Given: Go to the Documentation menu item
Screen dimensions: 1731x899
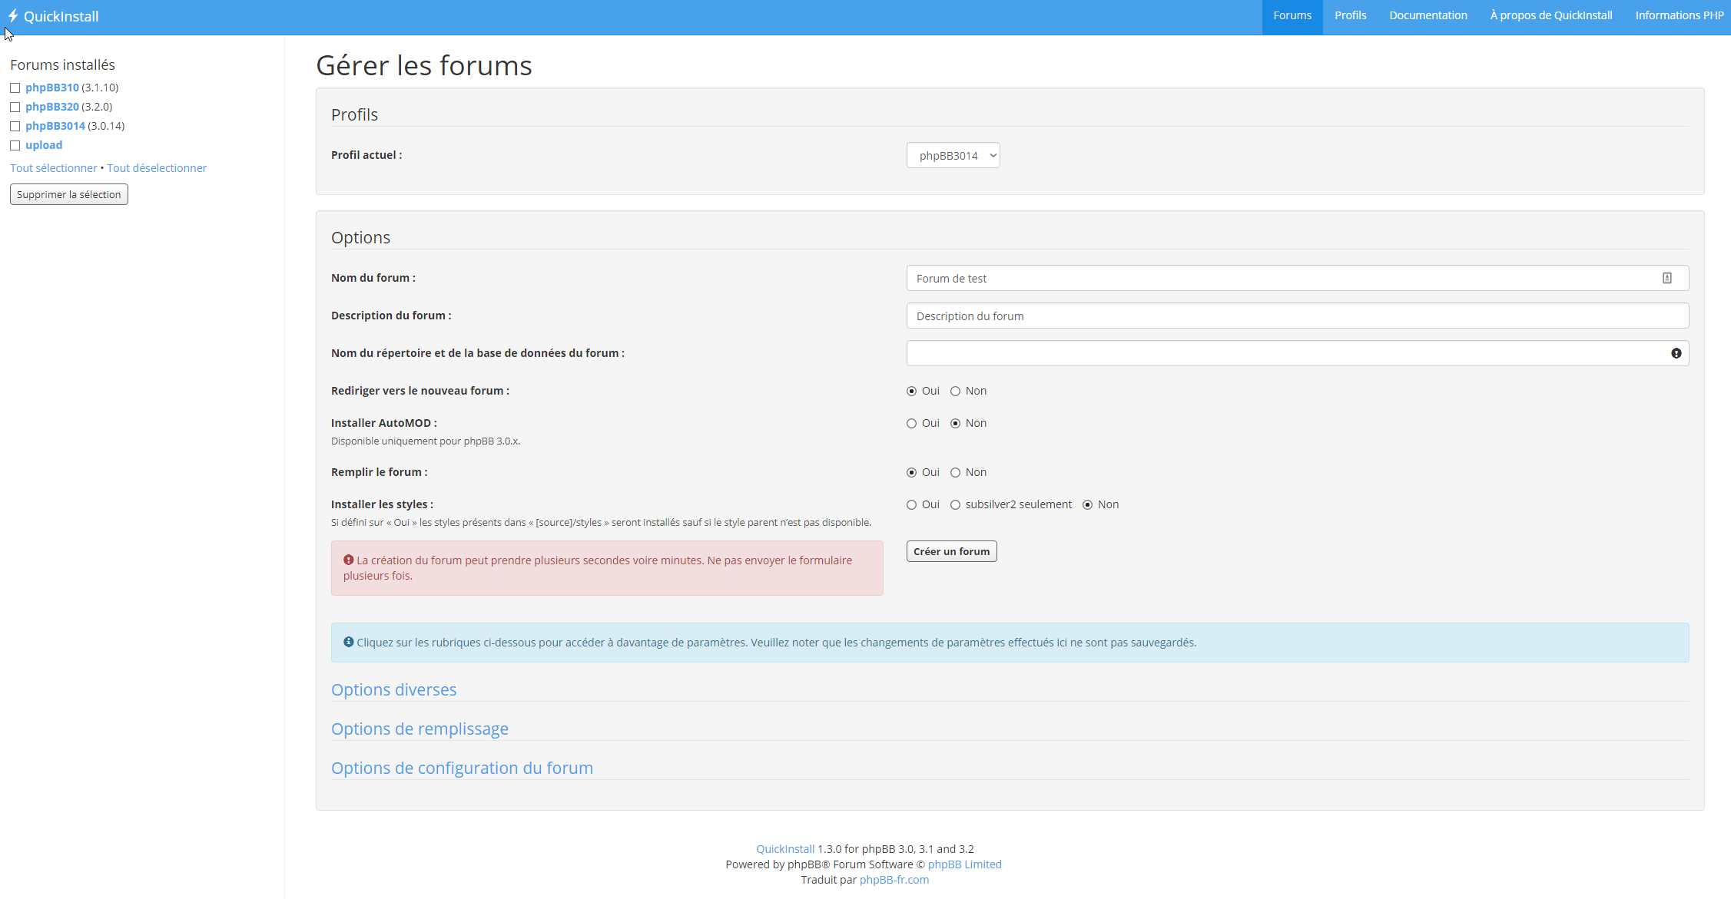Looking at the screenshot, I should coord(1428,15).
